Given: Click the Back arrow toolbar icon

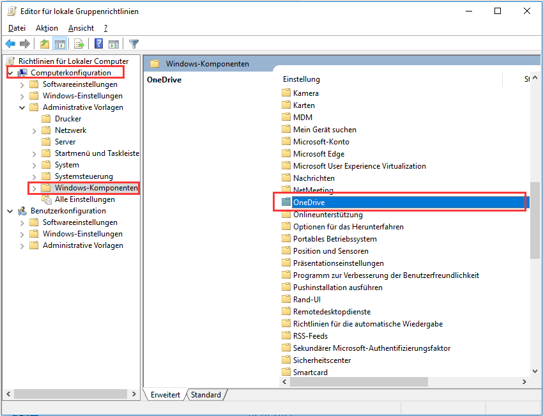Looking at the screenshot, I should pos(10,44).
